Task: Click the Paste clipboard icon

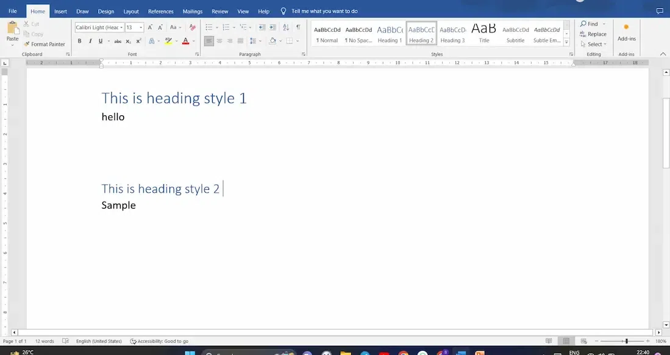Action: coord(12,28)
